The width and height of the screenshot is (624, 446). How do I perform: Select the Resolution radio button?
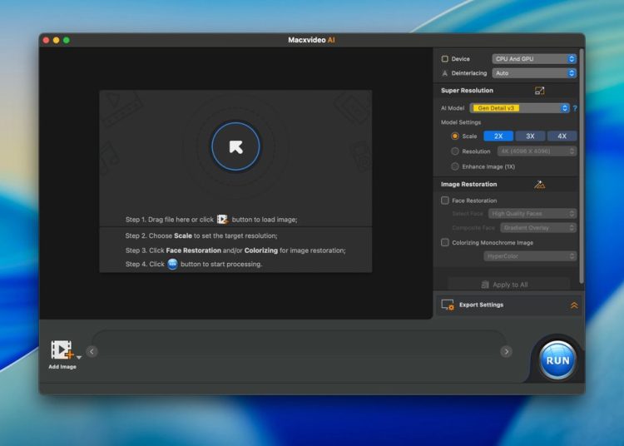[x=455, y=151]
